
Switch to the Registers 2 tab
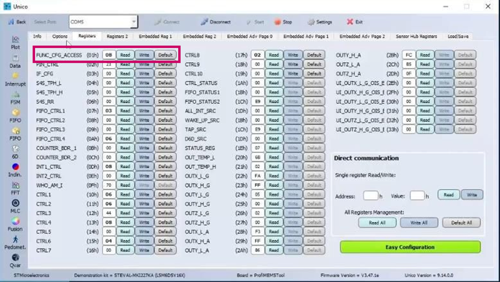pyautogui.click(x=117, y=37)
